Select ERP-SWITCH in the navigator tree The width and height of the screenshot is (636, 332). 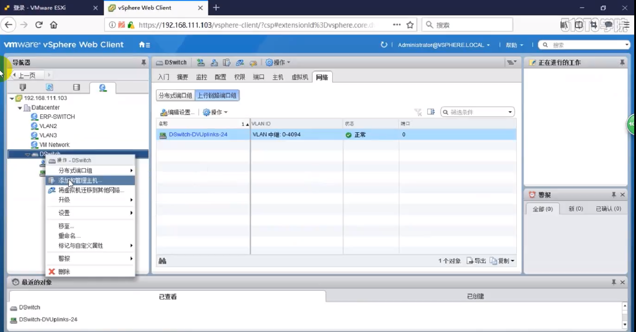click(x=57, y=117)
